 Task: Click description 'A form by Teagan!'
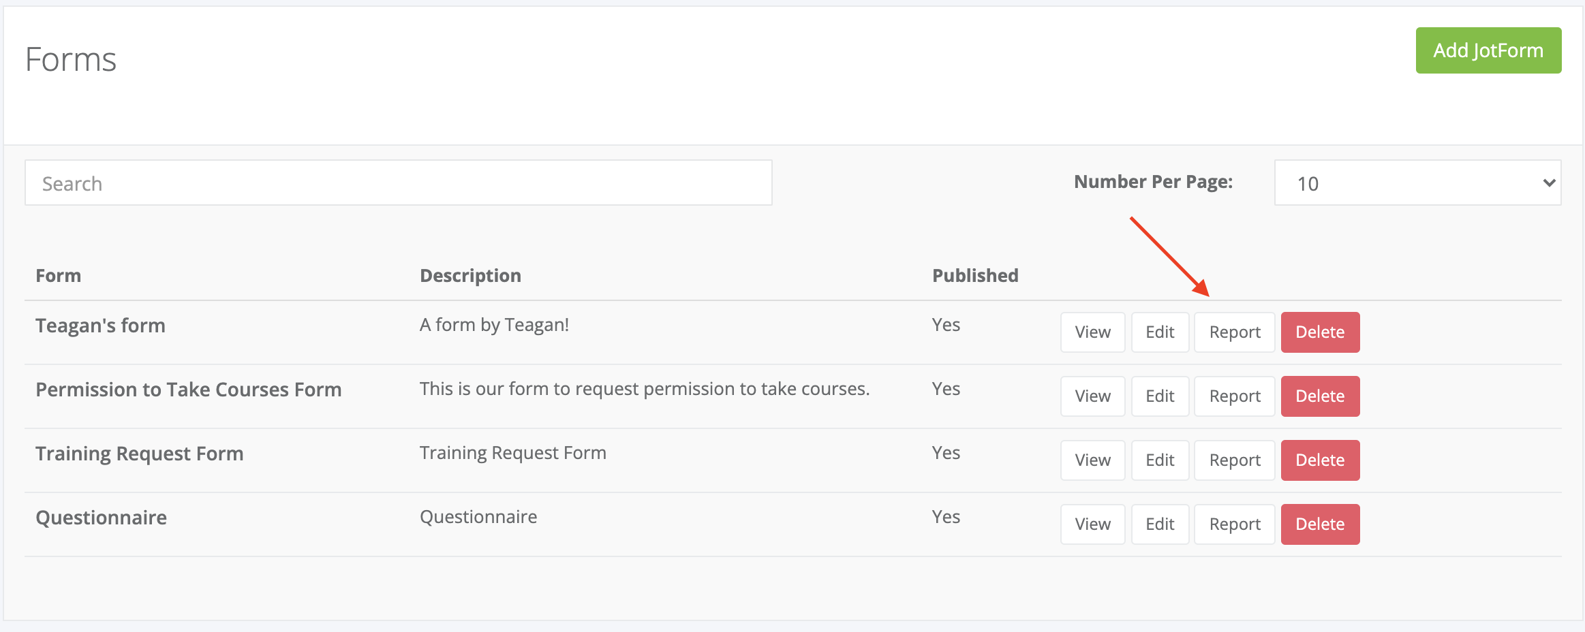494,325
